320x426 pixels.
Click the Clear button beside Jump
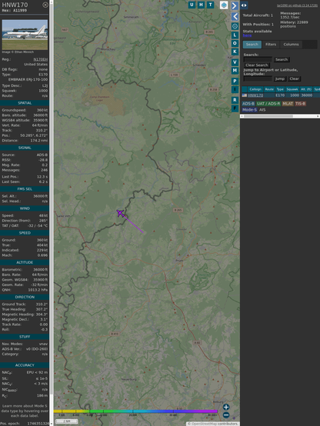point(294,78)
